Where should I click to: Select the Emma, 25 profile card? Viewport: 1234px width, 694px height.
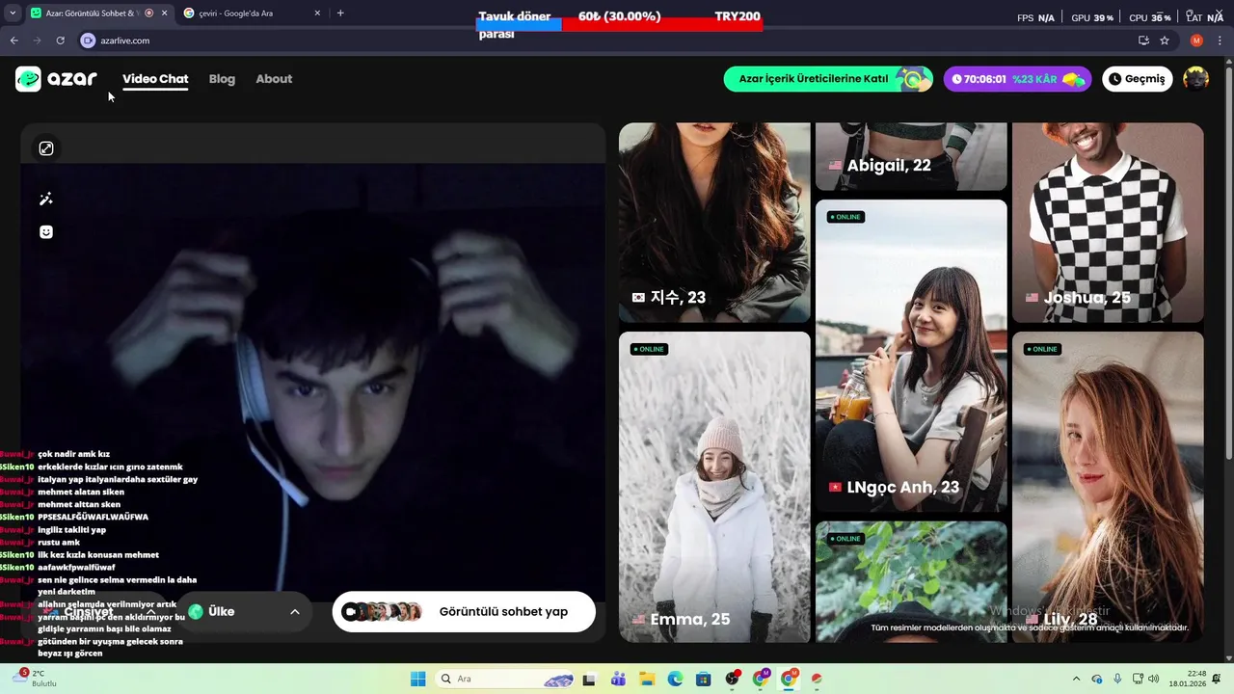tap(714, 487)
